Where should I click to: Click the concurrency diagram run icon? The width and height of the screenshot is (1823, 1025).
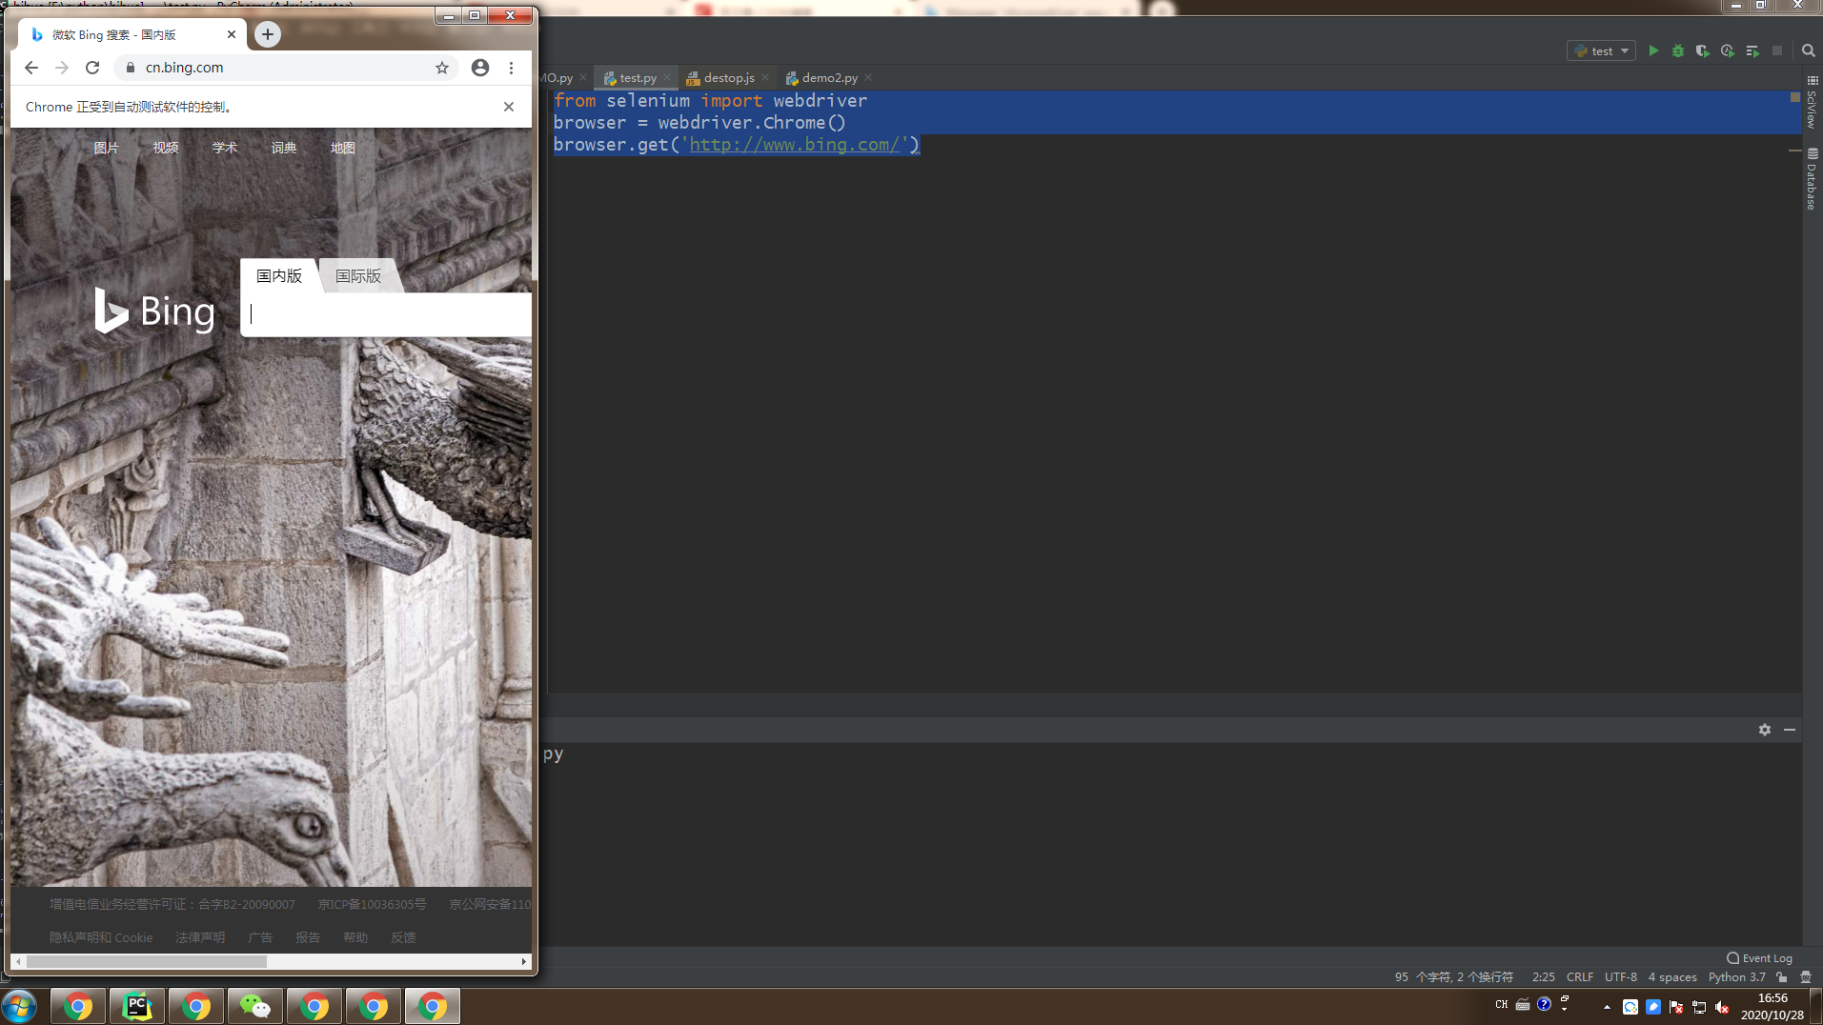pos(1752,50)
